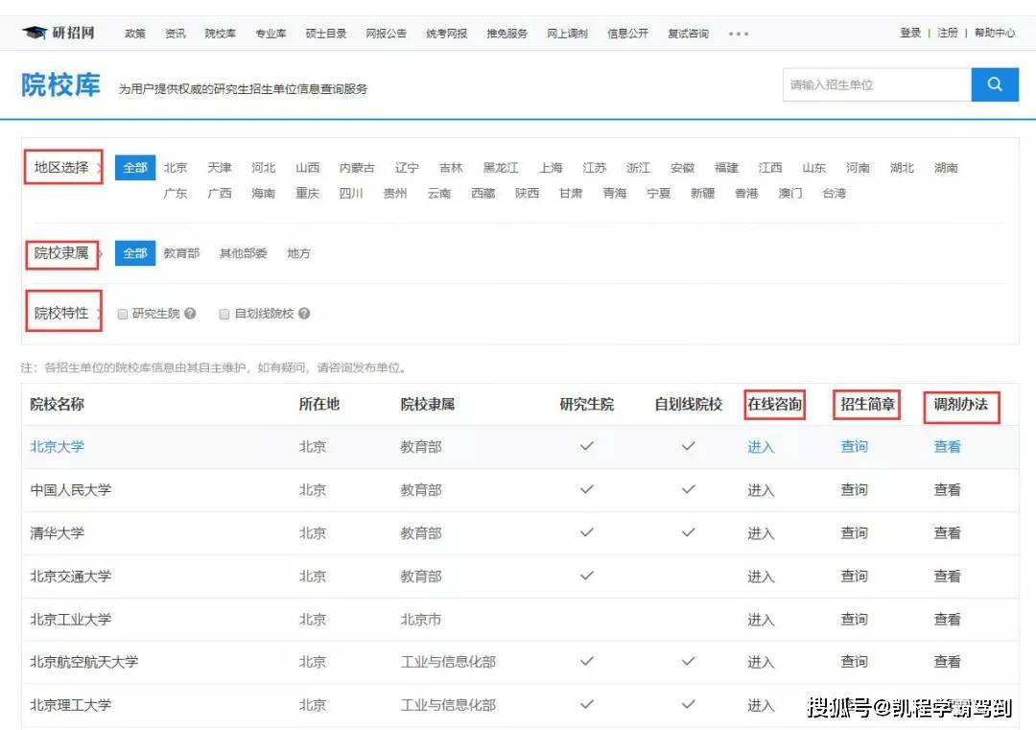Click help icon next to 自划线院校
The image size is (1036, 730).
coord(304,314)
